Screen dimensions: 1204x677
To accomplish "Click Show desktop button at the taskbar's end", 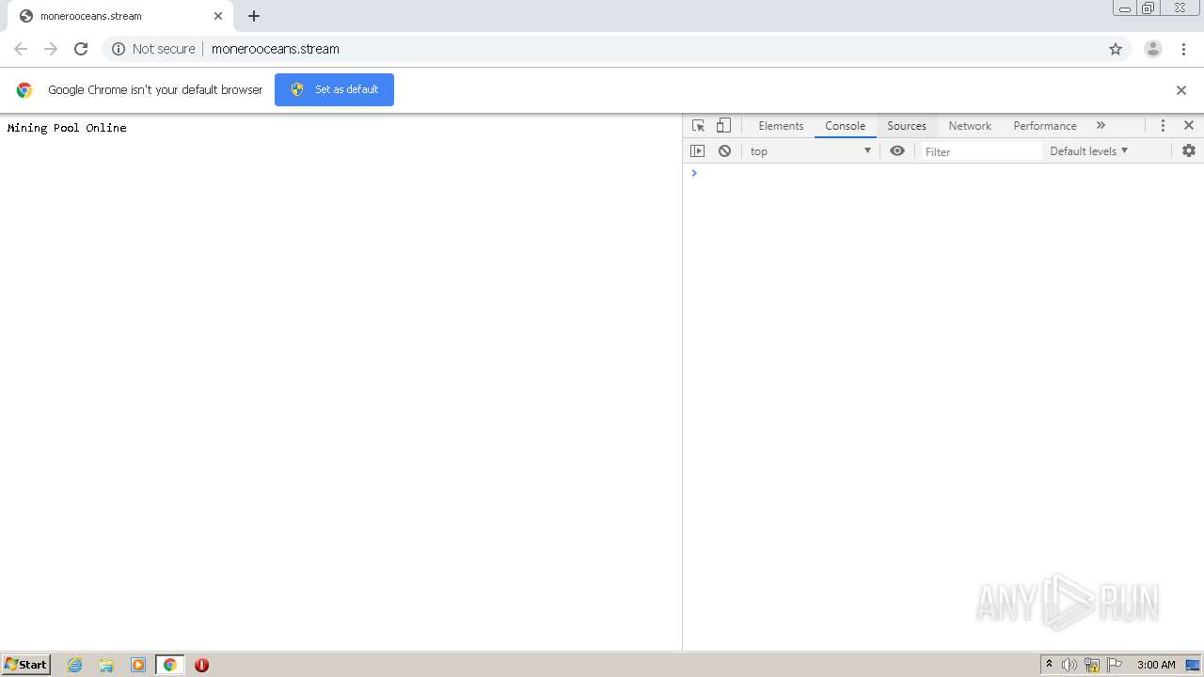I will click(x=1194, y=665).
